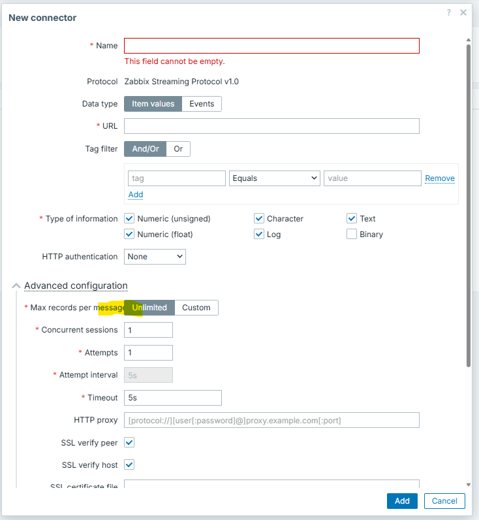The image size is (479, 520).
Task: Uncheck SSL verify peer
Action: click(129, 443)
